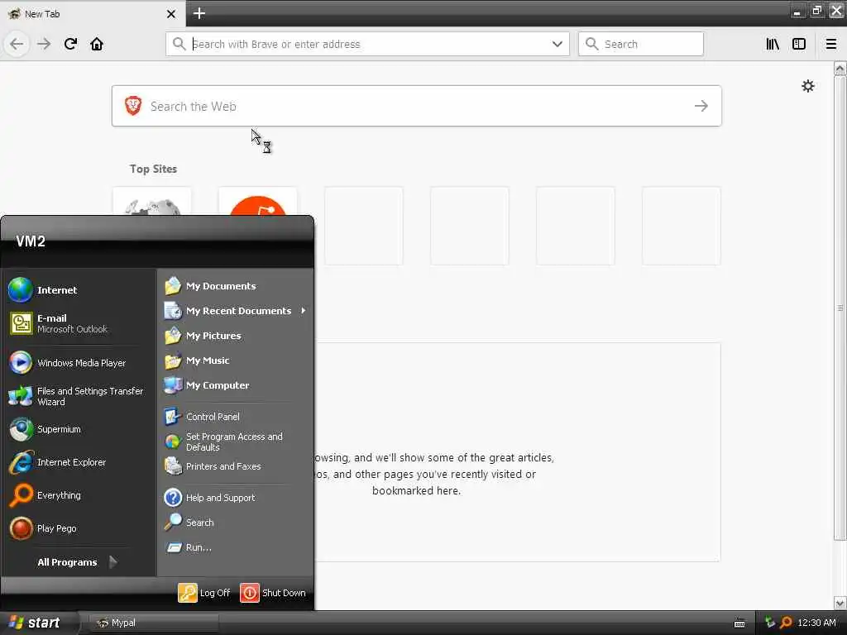The image size is (847, 635).
Task: Launch Internet from the Start menu
Action: click(79, 290)
